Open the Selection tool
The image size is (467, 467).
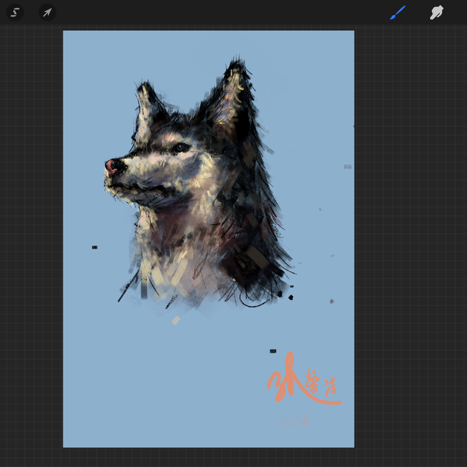click(15, 13)
